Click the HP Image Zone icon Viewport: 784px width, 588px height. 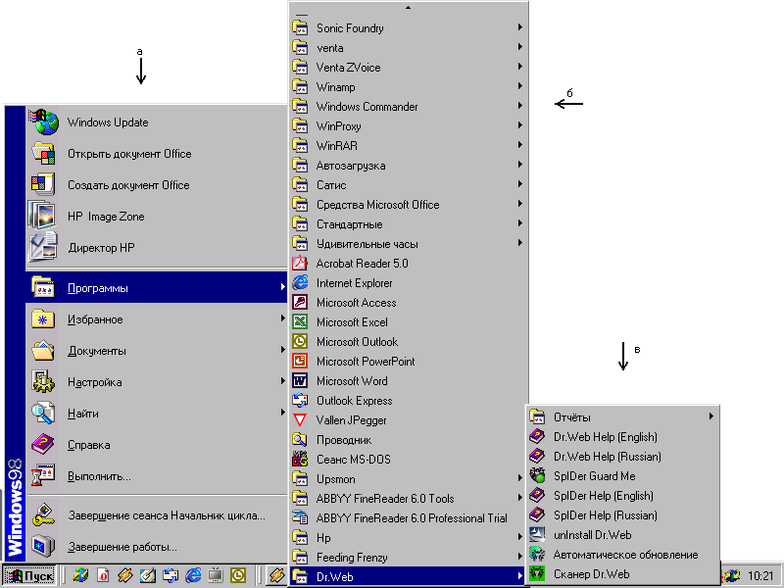[x=42, y=216]
